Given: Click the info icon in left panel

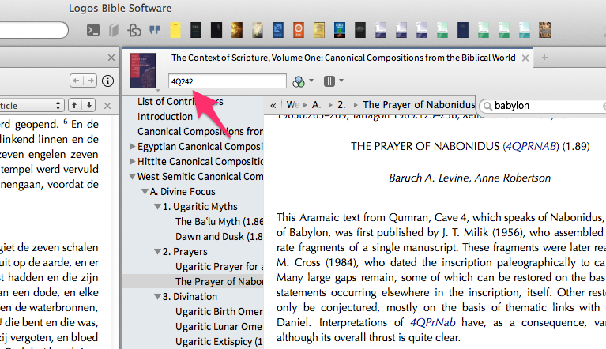Looking at the screenshot, I should 107,81.
